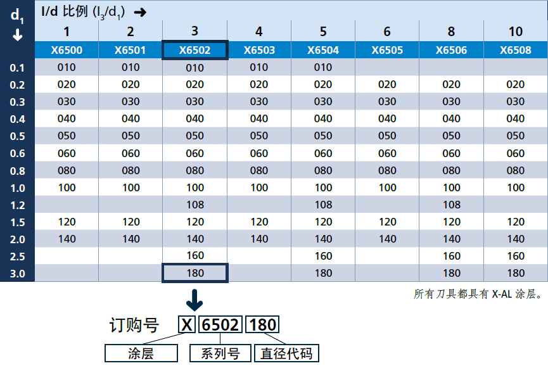Click ratio number 8 above X6506

pyautogui.click(x=451, y=32)
